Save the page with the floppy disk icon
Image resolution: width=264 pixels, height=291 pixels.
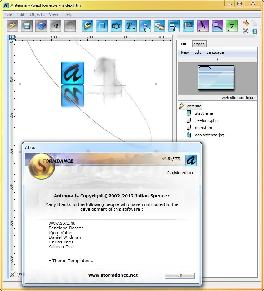27,26
